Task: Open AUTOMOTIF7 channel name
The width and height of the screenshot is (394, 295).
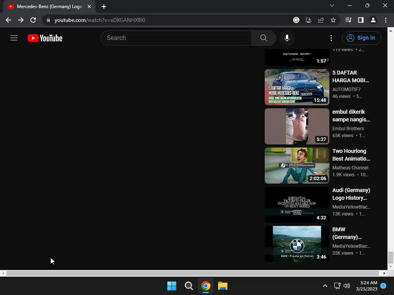Action: point(346,89)
